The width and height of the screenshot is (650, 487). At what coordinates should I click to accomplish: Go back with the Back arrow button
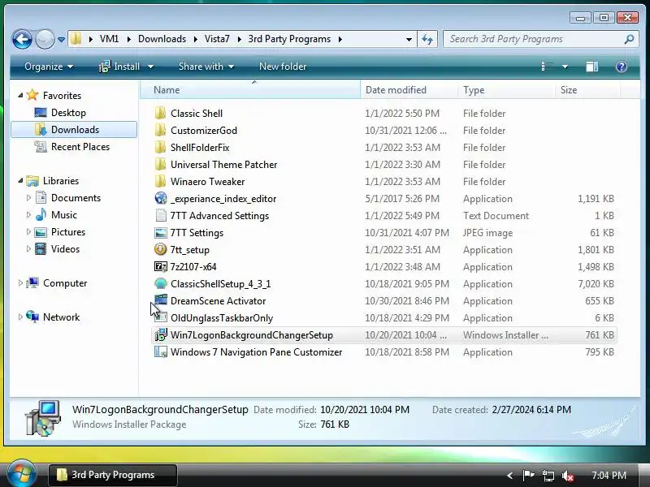coord(22,39)
